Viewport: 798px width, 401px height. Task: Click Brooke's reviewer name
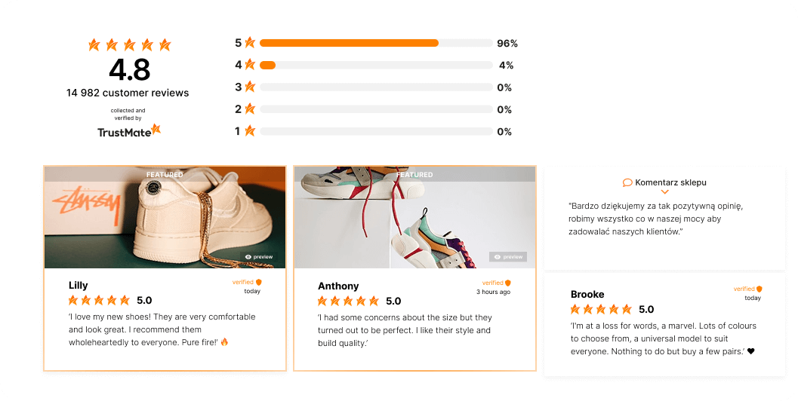pyautogui.click(x=587, y=294)
